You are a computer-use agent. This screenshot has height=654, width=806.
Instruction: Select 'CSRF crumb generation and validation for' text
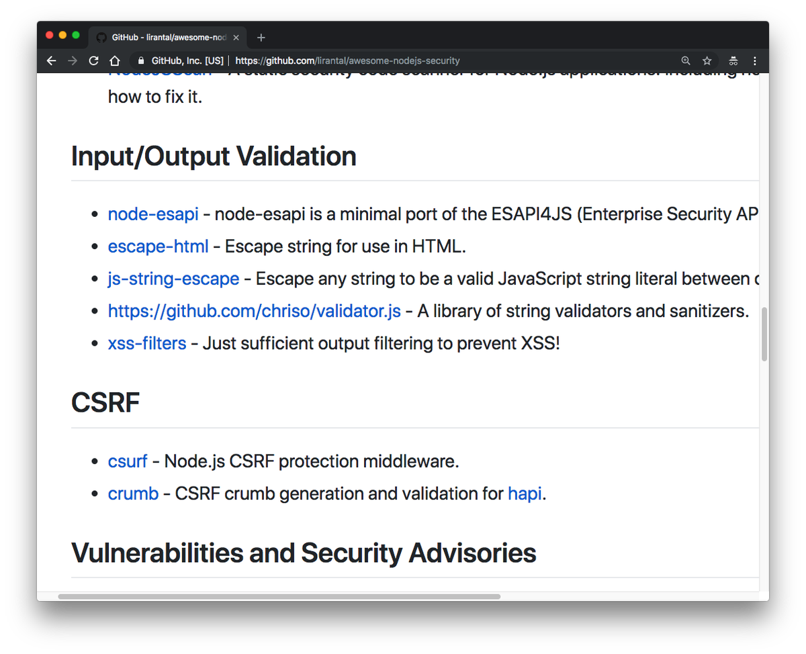point(339,494)
